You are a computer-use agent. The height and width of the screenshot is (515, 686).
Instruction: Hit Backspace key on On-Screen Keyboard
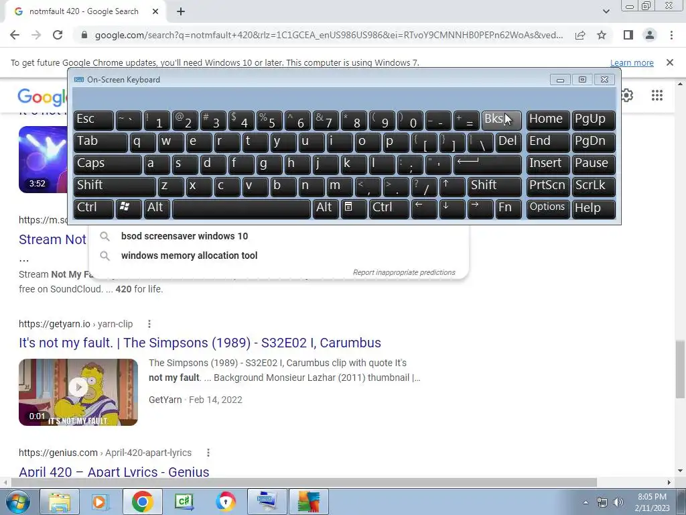(x=501, y=119)
